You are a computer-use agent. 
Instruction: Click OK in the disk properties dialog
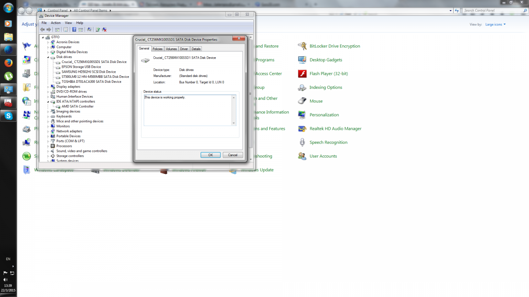point(210,155)
